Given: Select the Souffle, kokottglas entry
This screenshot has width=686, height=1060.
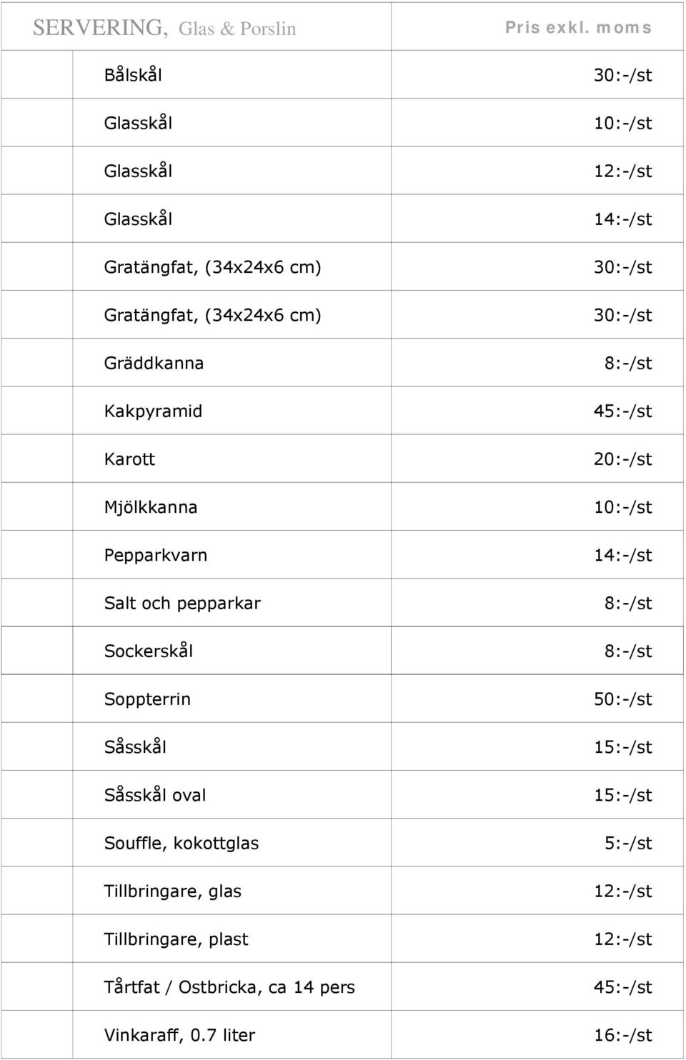Looking at the screenshot, I should [182, 843].
